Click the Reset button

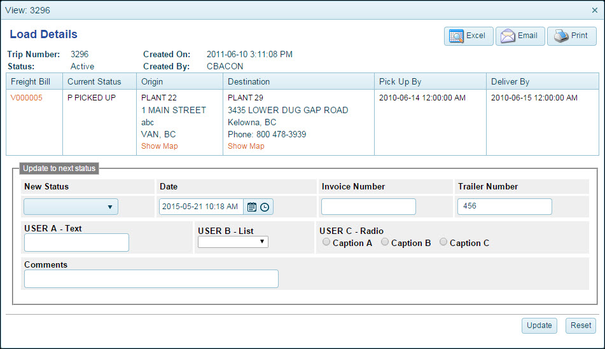[581, 325]
